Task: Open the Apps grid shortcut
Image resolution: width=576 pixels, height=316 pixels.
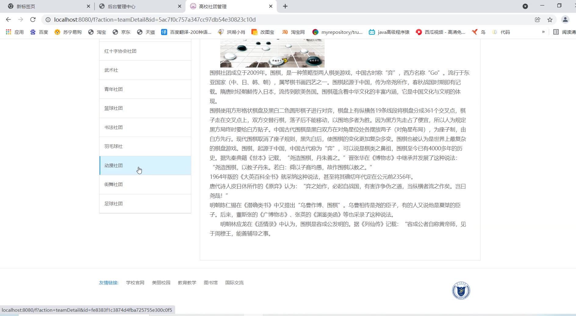Action: [15, 32]
